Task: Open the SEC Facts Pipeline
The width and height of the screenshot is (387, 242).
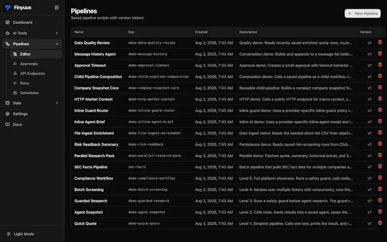Action: [x=90, y=167]
